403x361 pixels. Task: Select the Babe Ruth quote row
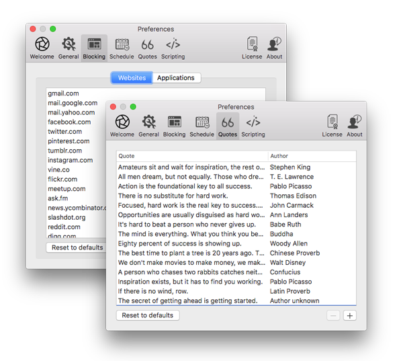pyautogui.click(x=236, y=225)
